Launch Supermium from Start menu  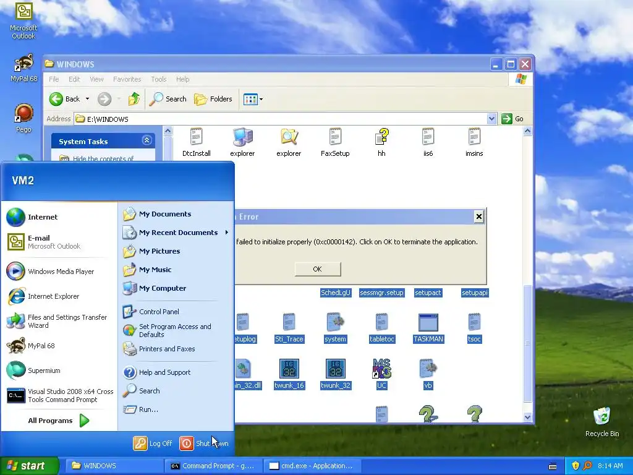(59, 370)
